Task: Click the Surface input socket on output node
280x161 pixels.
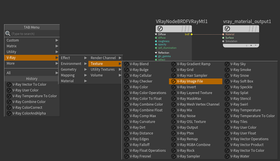Action: [x=224, y=38]
